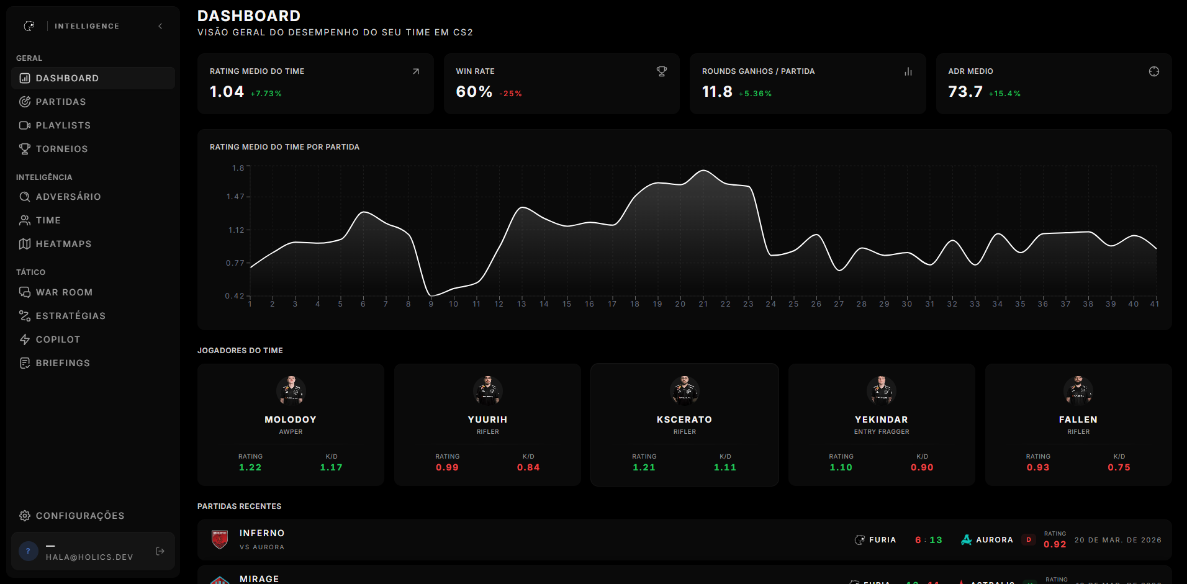Collapse the sidebar using the chevron arrow
This screenshot has height=584, width=1187.
pyautogui.click(x=160, y=26)
